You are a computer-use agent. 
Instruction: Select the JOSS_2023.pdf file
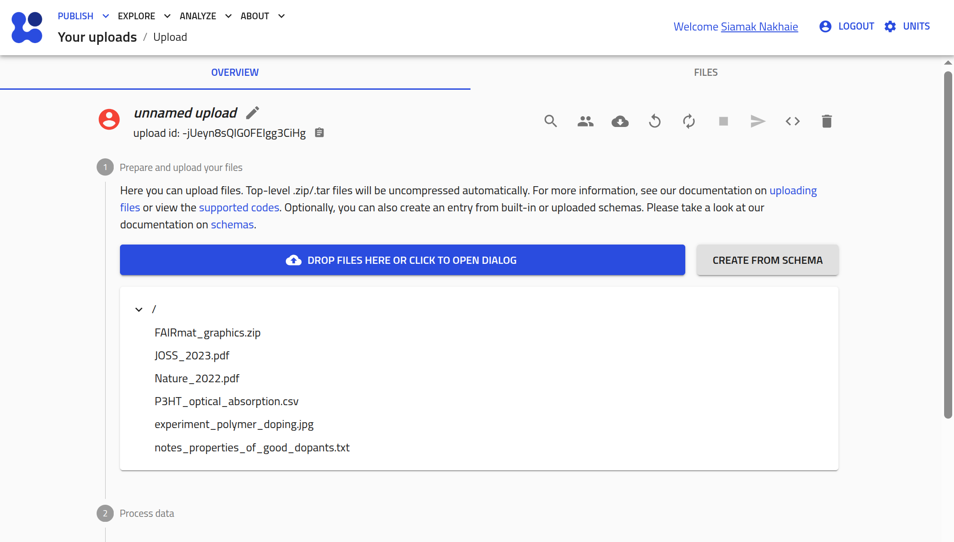[x=191, y=355]
